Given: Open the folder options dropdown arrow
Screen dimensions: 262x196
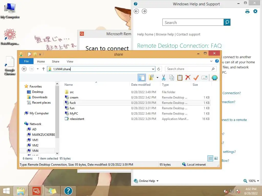Looking at the screenshot, I should tap(157, 78).
